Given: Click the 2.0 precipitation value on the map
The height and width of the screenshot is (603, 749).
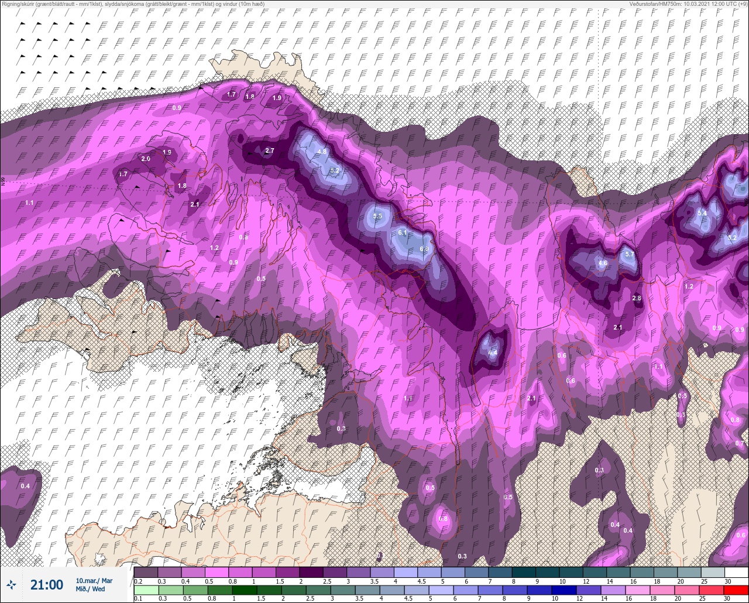Looking at the screenshot, I should coord(146,159).
